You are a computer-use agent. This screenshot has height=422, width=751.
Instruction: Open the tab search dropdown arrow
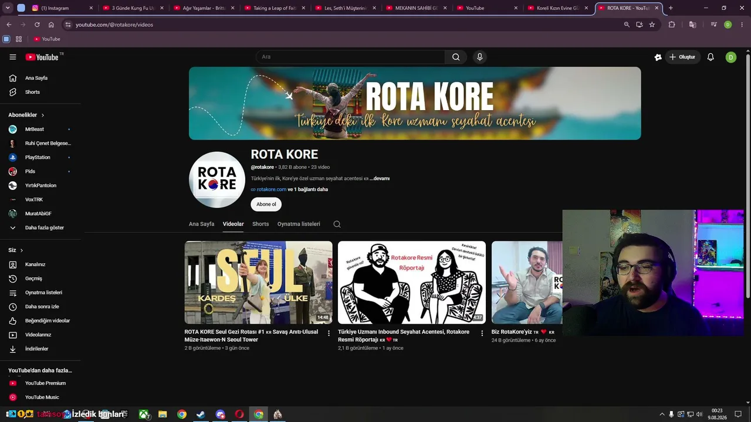(x=8, y=8)
